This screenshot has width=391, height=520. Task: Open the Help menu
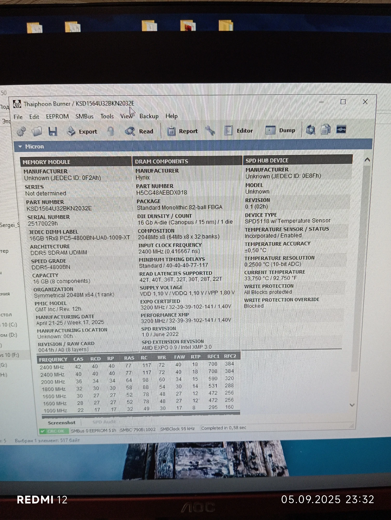pyautogui.click(x=171, y=116)
